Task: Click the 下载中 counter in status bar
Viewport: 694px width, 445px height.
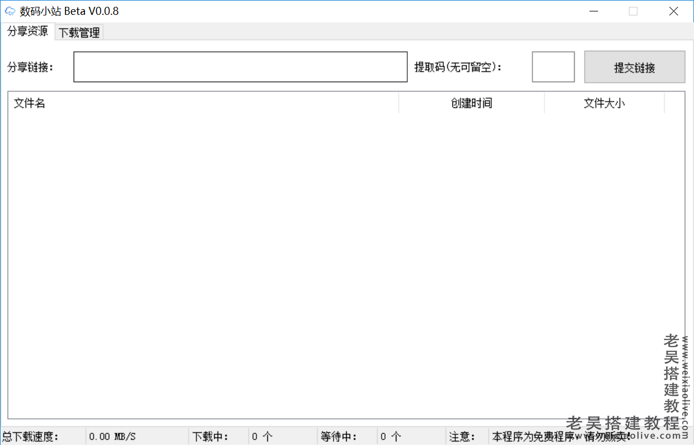Action: [x=218, y=436]
